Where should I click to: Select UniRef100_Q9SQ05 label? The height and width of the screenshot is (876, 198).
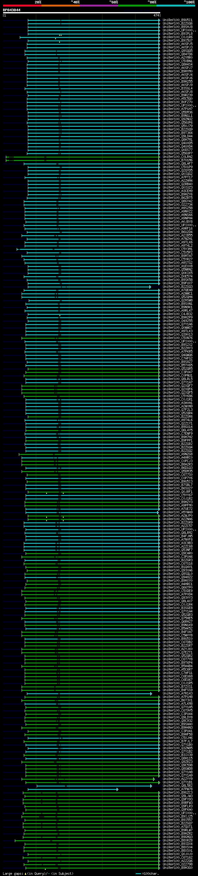(x=177, y=51)
